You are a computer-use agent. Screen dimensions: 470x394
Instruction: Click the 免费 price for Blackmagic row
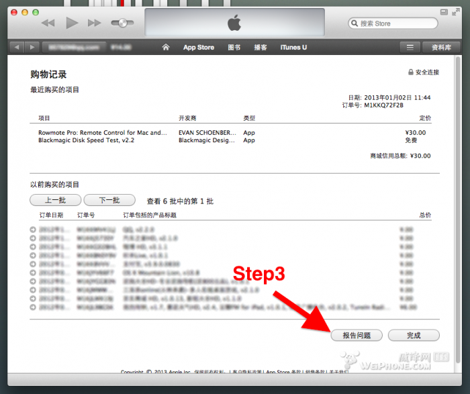click(x=411, y=140)
